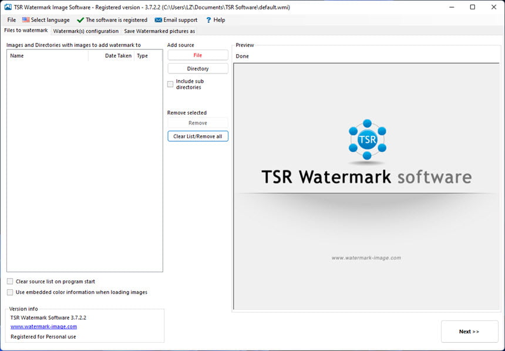The image size is (505, 351).
Task: Toggle Clear source list on program start
Action: click(11, 281)
